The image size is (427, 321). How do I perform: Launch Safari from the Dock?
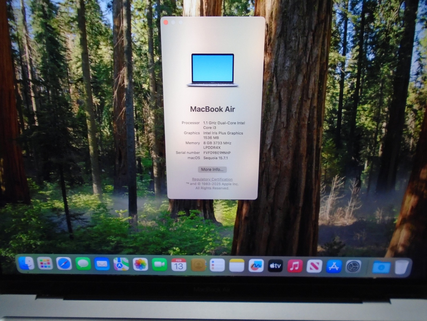click(x=64, y=264)
